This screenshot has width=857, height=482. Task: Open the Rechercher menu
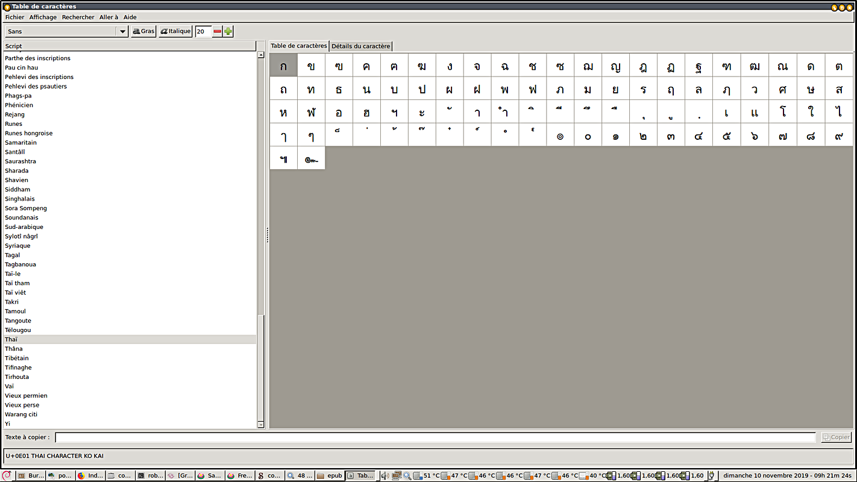click(78, 17)
